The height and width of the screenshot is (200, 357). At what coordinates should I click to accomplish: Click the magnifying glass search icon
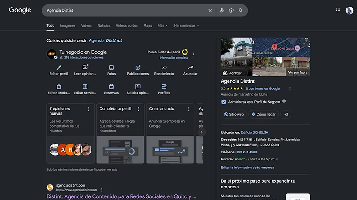click(241, 10)
